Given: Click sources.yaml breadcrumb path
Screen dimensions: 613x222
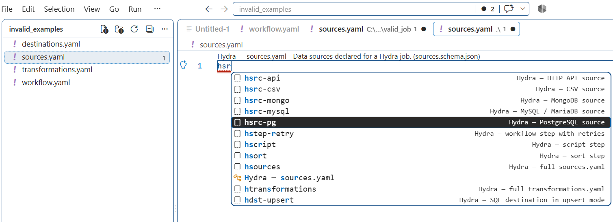Looking at the screenshot, I should click(221, 45).
